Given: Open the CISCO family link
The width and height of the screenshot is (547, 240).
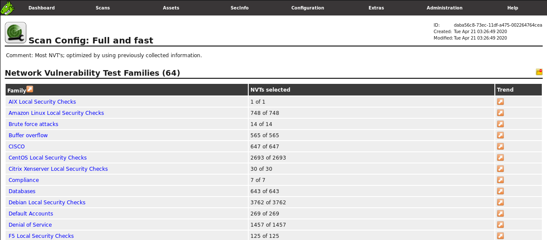Looking at the screenshot, I should point(17,147).
